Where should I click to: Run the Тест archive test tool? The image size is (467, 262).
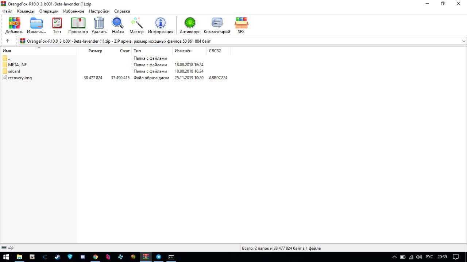[57, 25]
